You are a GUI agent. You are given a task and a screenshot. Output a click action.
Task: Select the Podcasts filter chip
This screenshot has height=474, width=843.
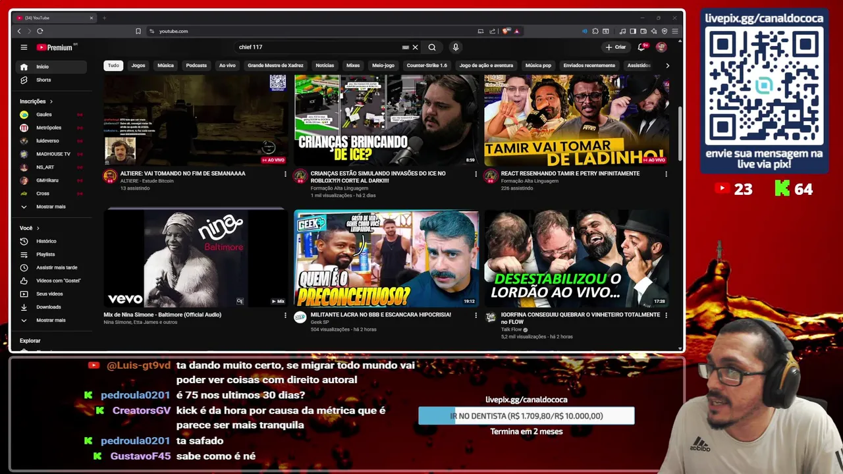pyautogui.click(x=196, y=65)
